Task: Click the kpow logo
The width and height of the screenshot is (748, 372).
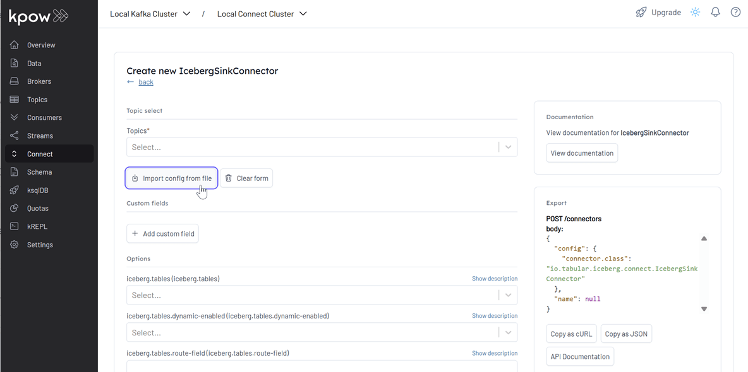Action: coord(39,16)
